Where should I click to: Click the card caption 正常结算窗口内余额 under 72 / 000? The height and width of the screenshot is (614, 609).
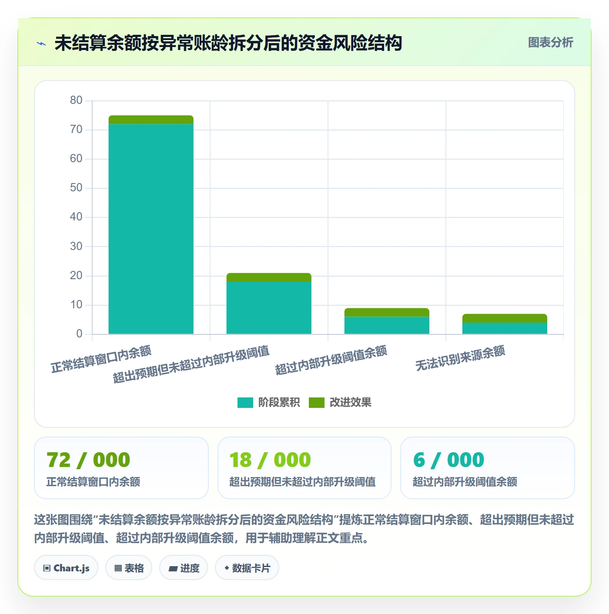pos(93,482)
